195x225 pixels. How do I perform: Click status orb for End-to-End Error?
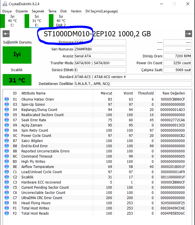click(x=7, y=146)
